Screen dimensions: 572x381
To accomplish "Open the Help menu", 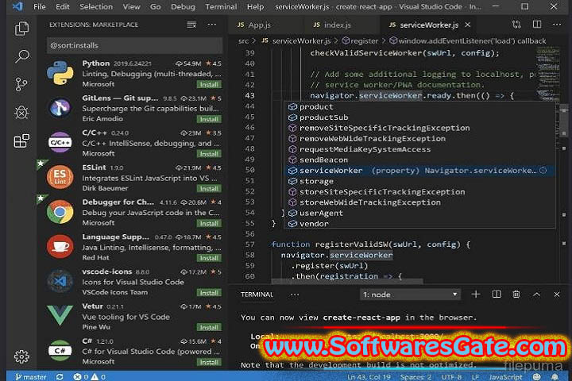I will (255, 6).
